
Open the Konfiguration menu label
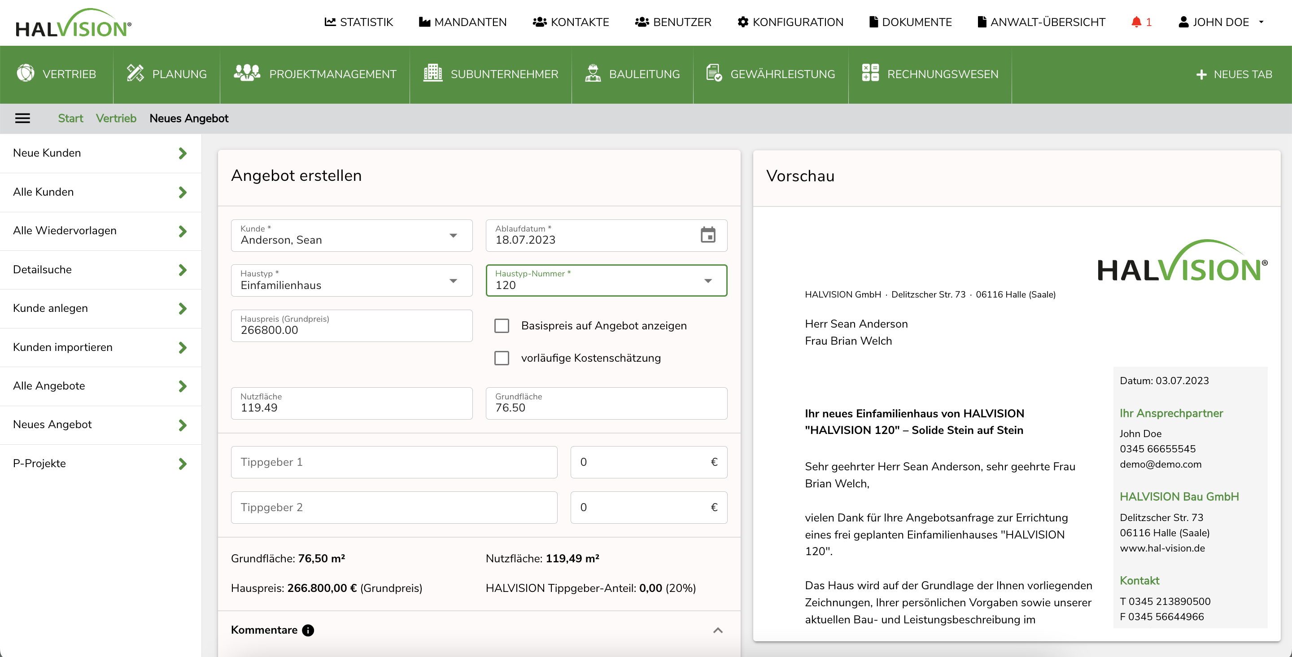click(798, 22)
